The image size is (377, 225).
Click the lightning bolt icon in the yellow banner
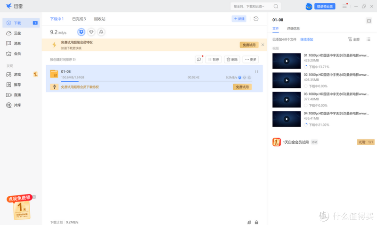[x=54, y=45]
